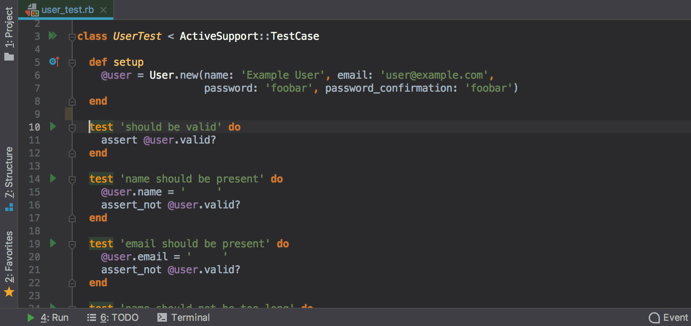Collapse the 'email should be present' block
Image resolution: width=691 pixels, height=326 pixels.
click(72, 244)
